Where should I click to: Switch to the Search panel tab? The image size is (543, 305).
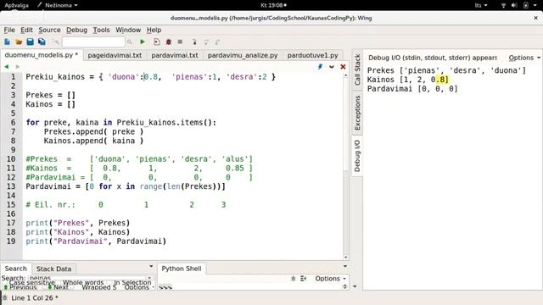point(15,269)
